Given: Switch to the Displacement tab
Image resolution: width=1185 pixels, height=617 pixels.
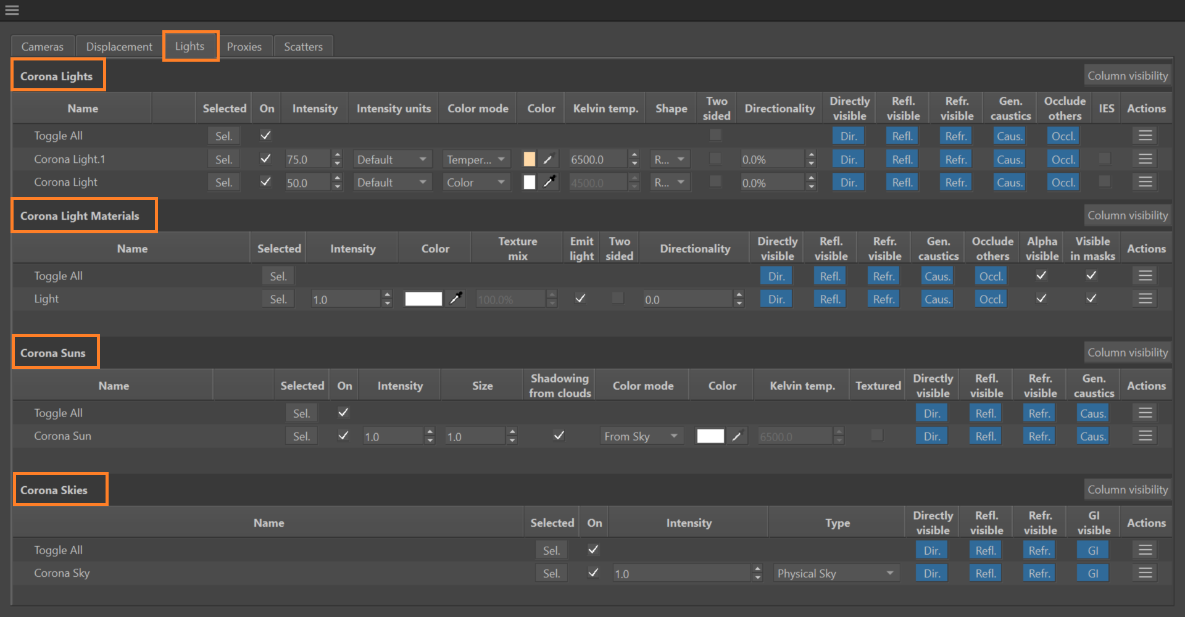Looking at the screenshot, I should point(119,46).
